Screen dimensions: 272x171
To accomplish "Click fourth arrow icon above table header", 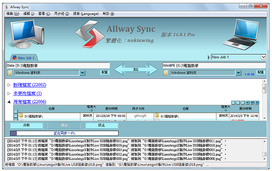I will (x=247, y=103).
